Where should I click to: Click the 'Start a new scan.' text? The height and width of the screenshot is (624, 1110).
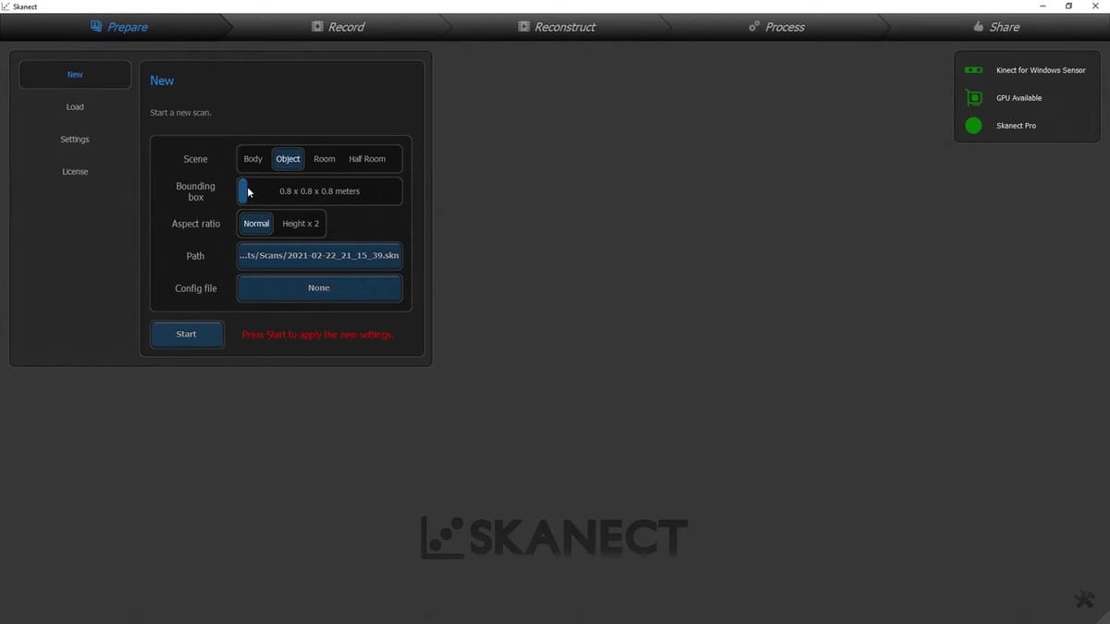click(x=180, y=113)
